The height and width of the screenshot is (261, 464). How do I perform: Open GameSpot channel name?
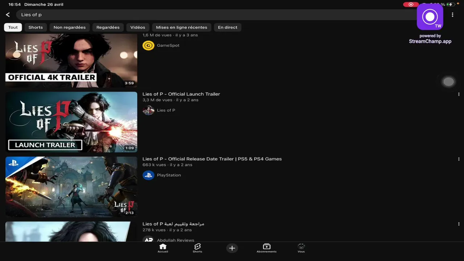(168, 45)
